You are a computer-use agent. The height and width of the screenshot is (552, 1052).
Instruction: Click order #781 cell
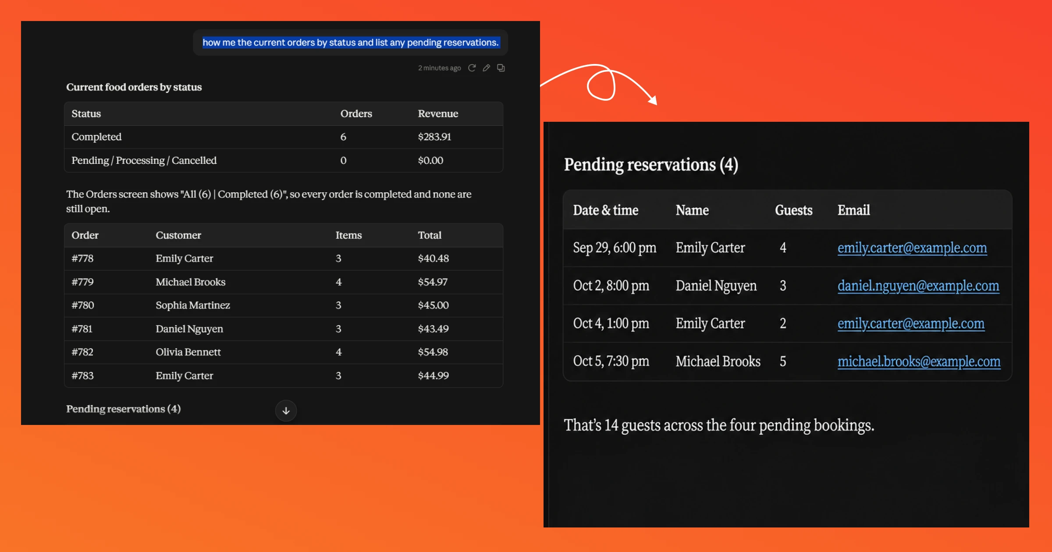82,329
